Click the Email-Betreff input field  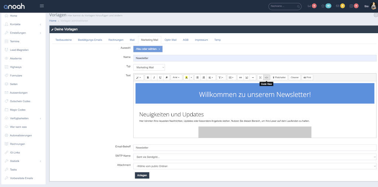[x=255, y=148]
